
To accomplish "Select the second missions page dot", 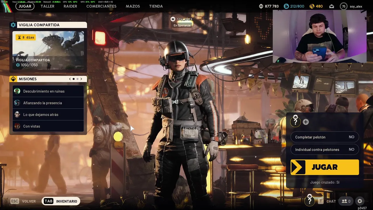I will tap(78, 79).
